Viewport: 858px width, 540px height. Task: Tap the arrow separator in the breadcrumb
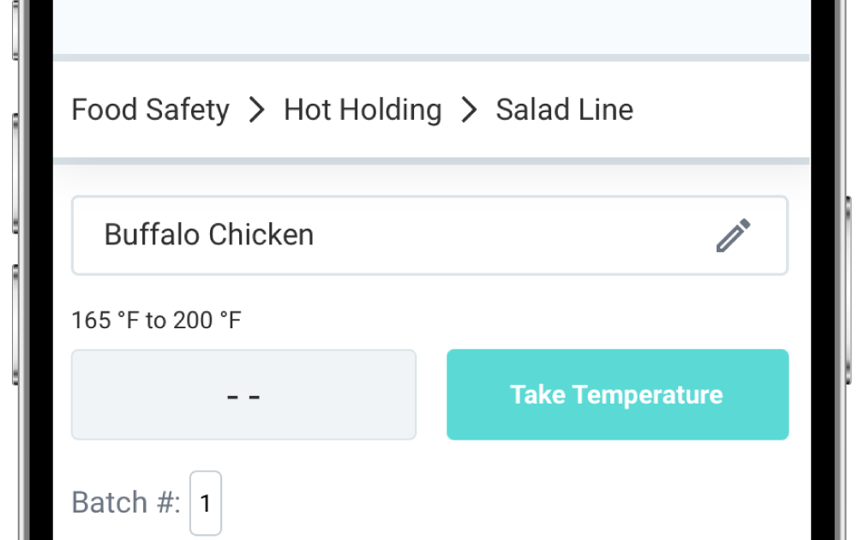255,109
